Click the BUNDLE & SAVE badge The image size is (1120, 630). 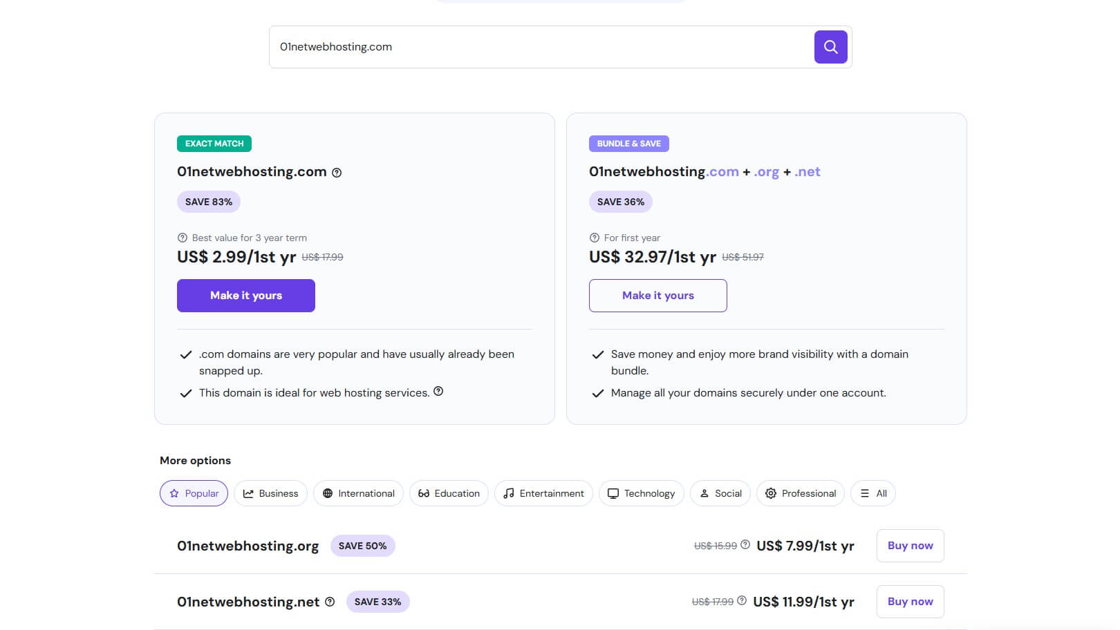click(x=629, y=144)
